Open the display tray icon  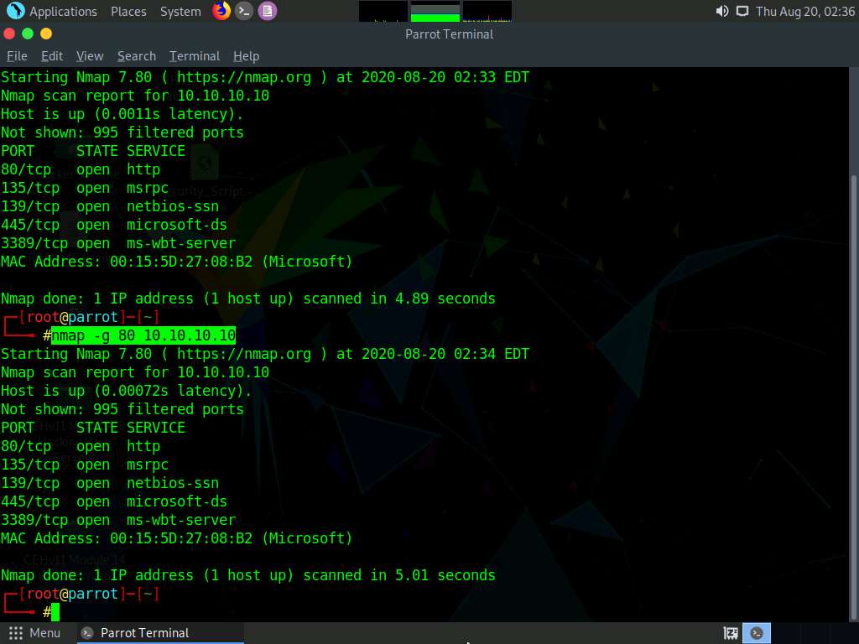point(742,11)
